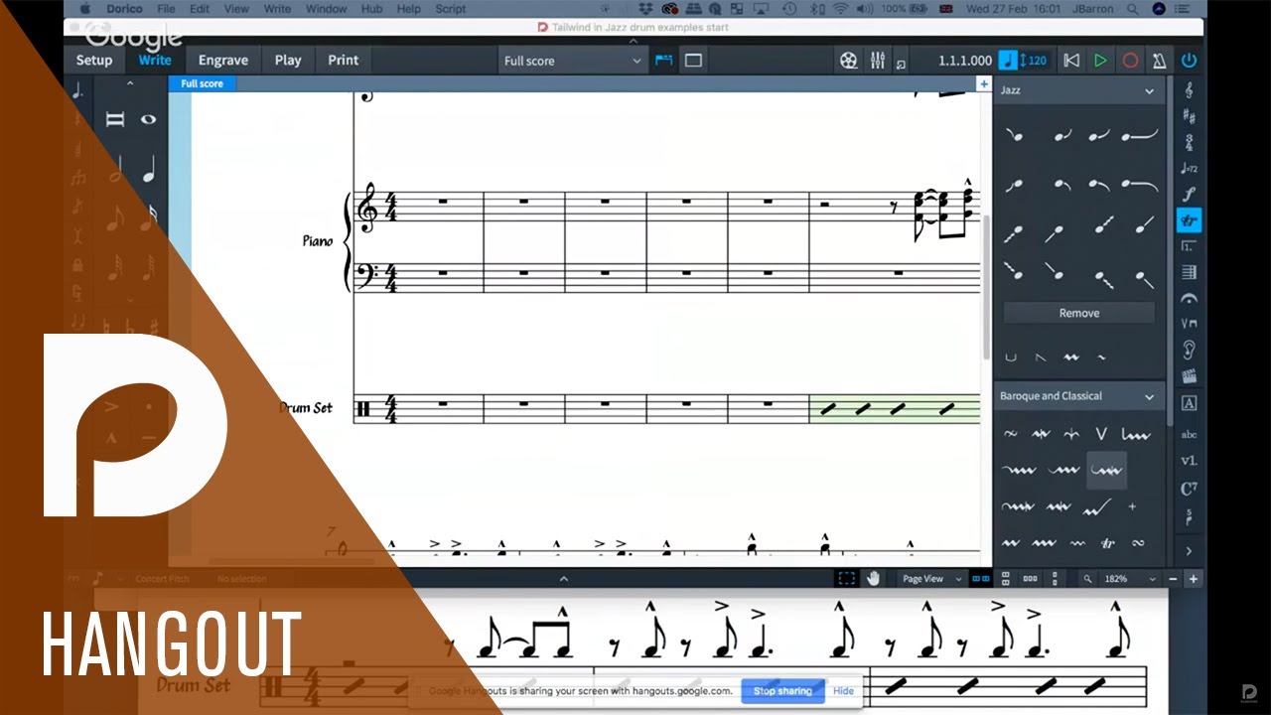Show the Video window icon
Image resolution: width=1271 pixels, height=715 pixels.
pyautogui.click(x=848, y=61)
